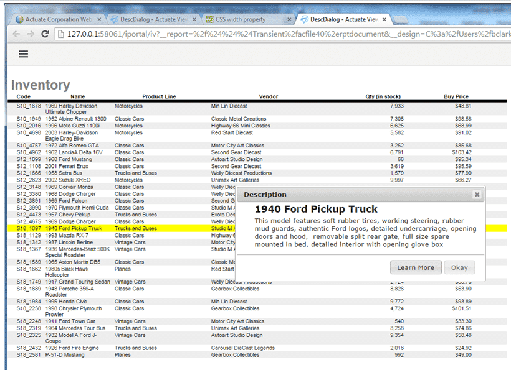Click the Learn More button

point(416,267)
